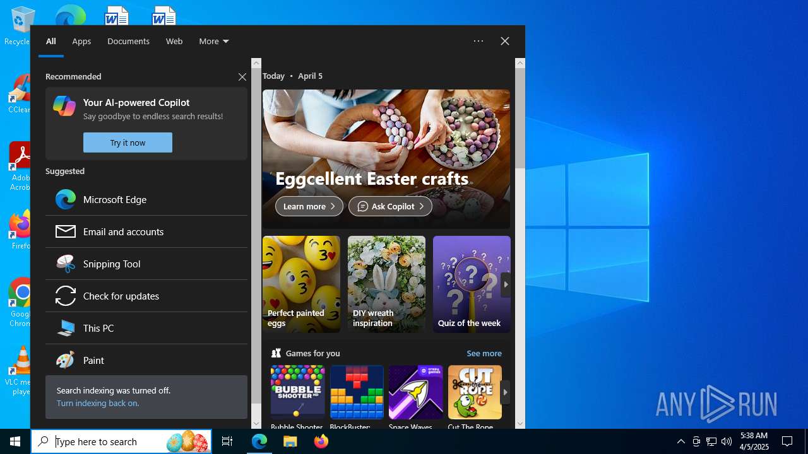Viewport: 808px width, 454px height.
Task: Click the network tray icon
Action: [711, 441]
